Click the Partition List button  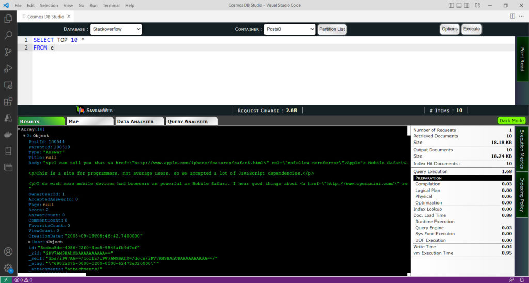click(x=332, y=29)
